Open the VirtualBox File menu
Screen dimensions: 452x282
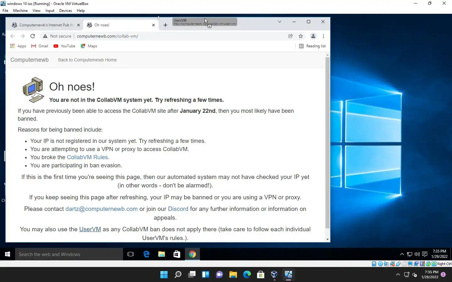(x=5, y=10)
